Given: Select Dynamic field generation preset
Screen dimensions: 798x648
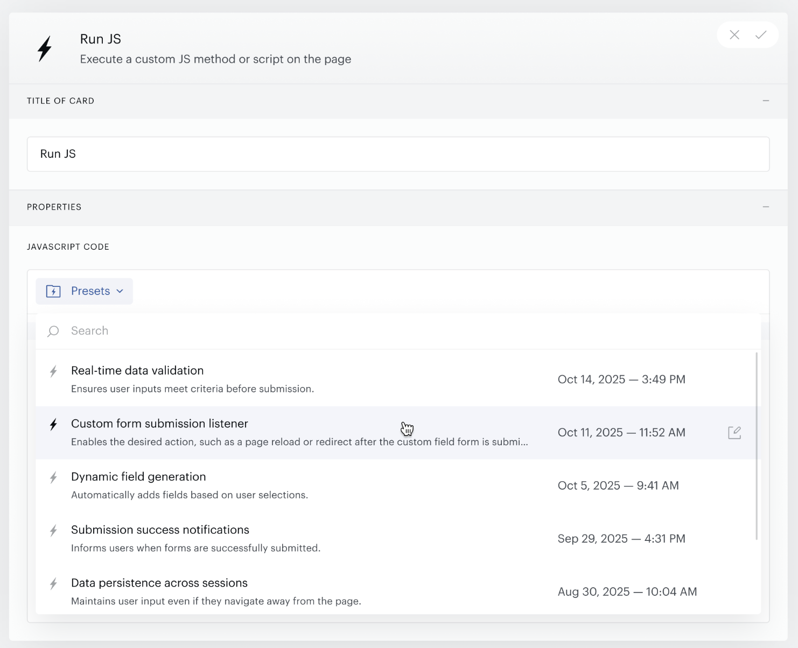Looking at the screenshot, I should coord(396,485).
